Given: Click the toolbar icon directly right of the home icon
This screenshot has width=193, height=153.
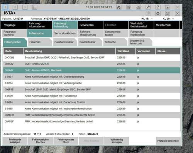Looking at the screenshot, I should click(129, 7).
